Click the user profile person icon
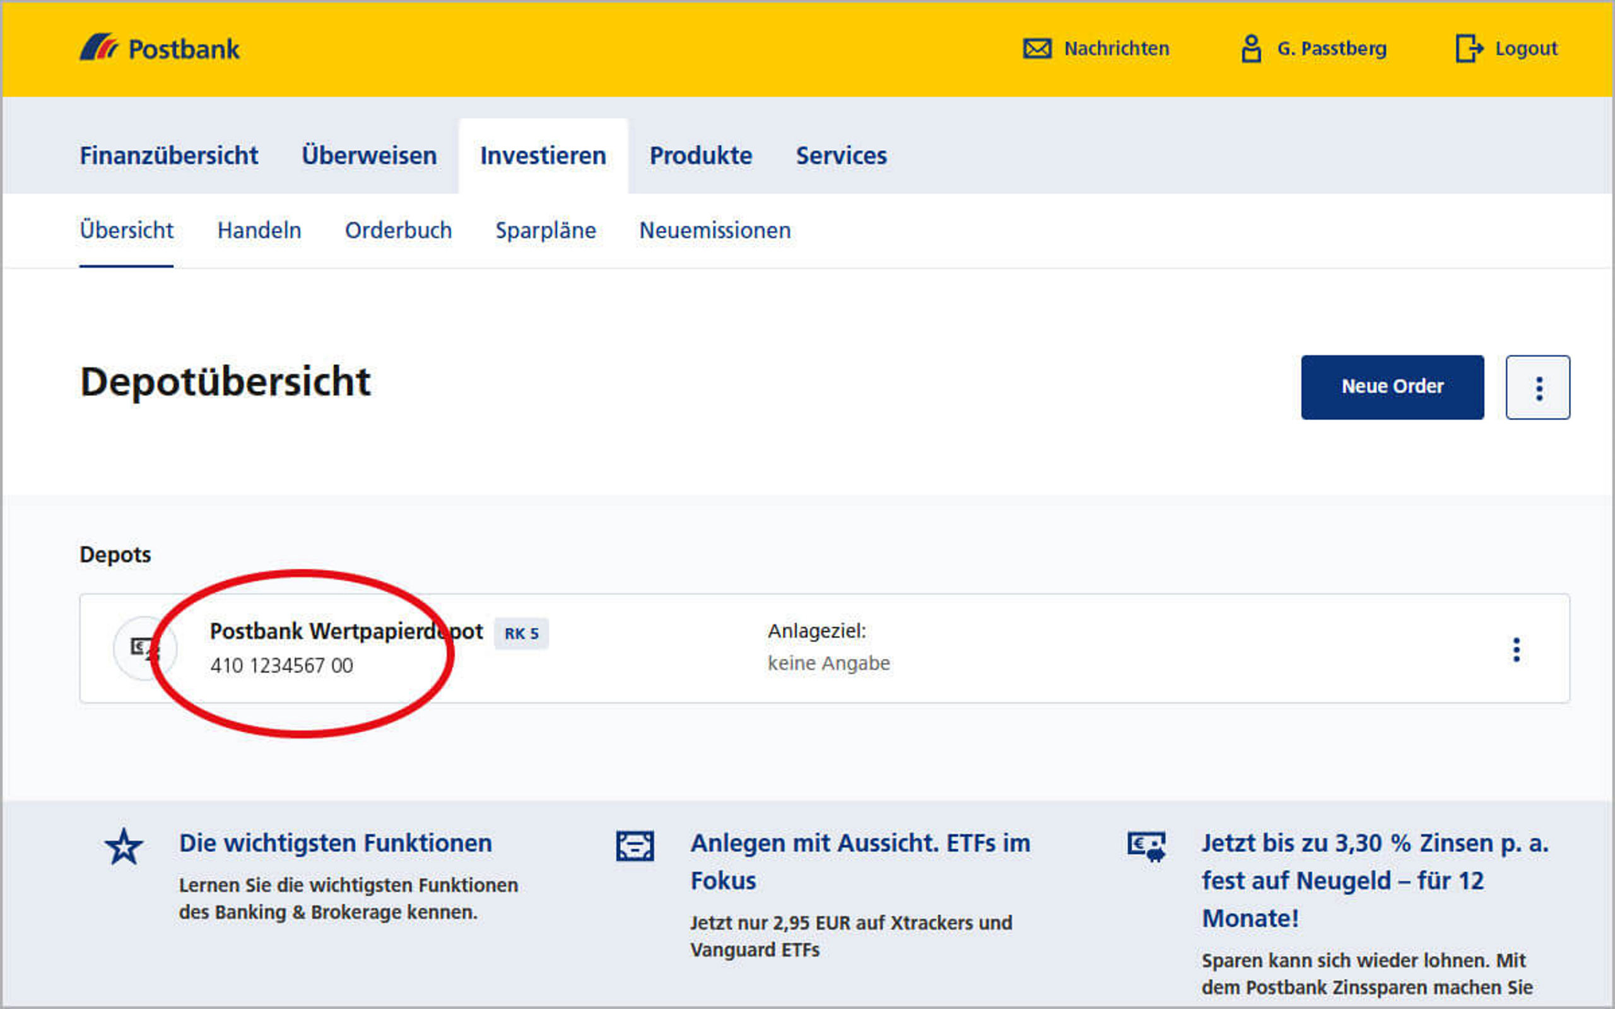Screen dimensions: 1615x1009 1251,48
